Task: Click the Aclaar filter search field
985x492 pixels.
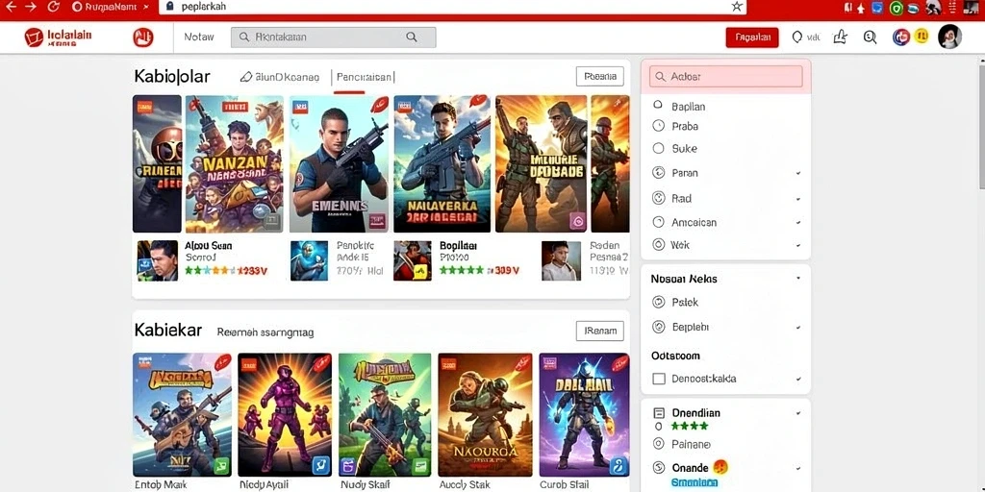Action: [725, 77]
